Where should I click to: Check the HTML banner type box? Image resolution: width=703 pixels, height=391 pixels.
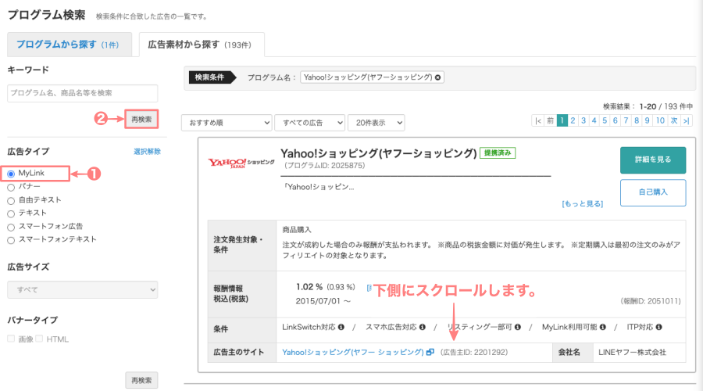pyautogui.click(x=39, y=339)
